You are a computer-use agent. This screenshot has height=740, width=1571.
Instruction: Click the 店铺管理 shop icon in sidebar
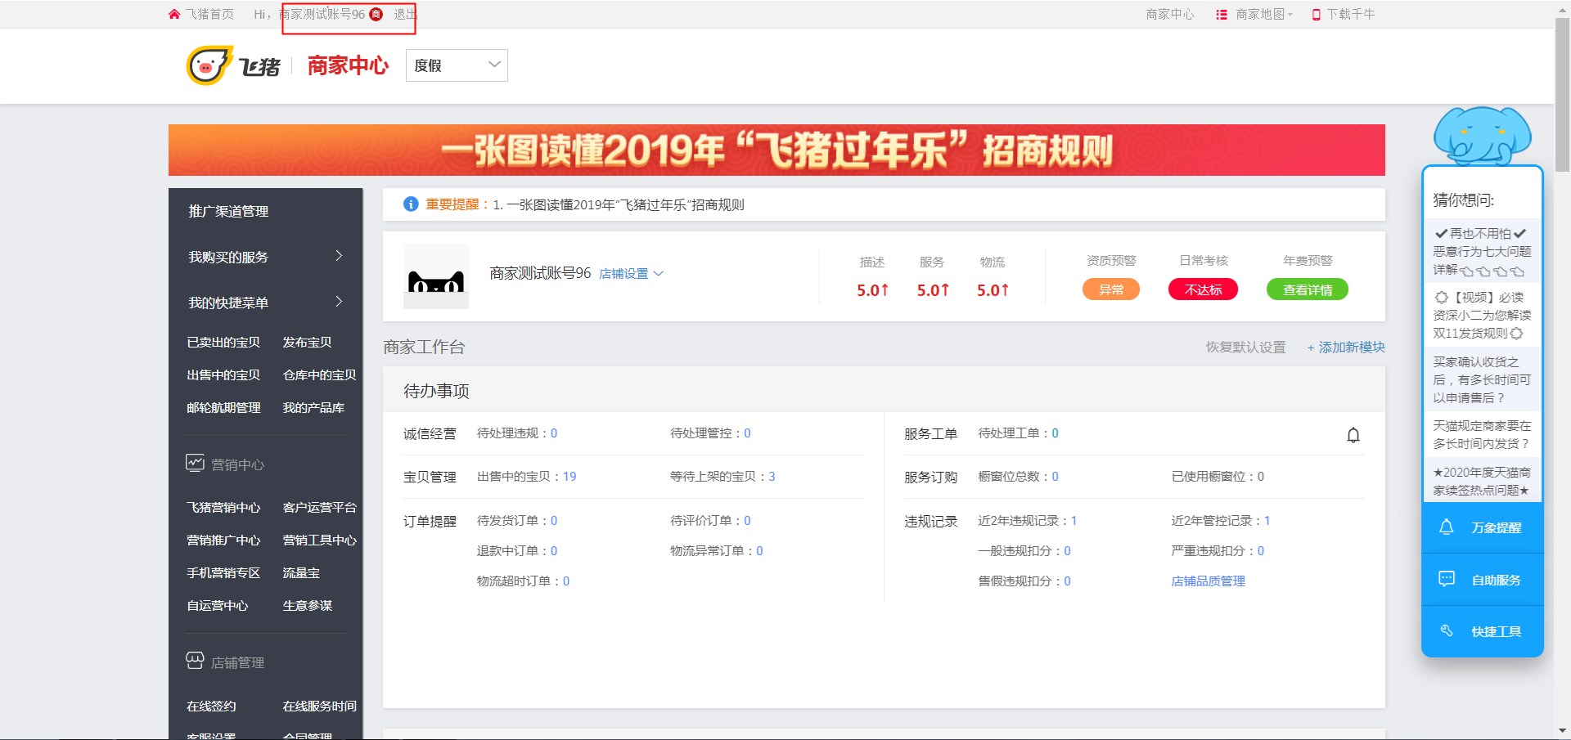pos(195,662)
